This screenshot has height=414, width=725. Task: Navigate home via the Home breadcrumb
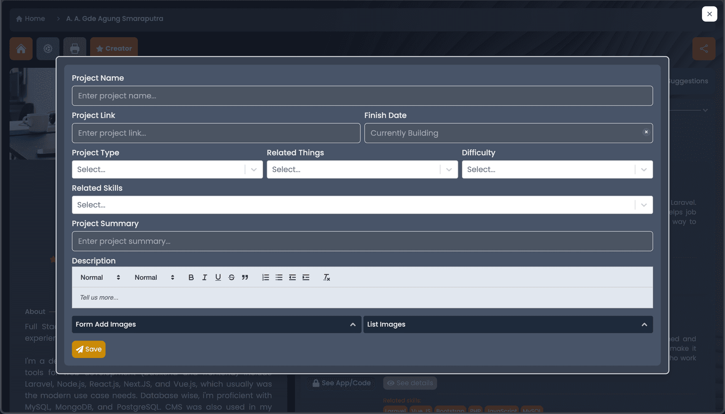coord(30,18)
